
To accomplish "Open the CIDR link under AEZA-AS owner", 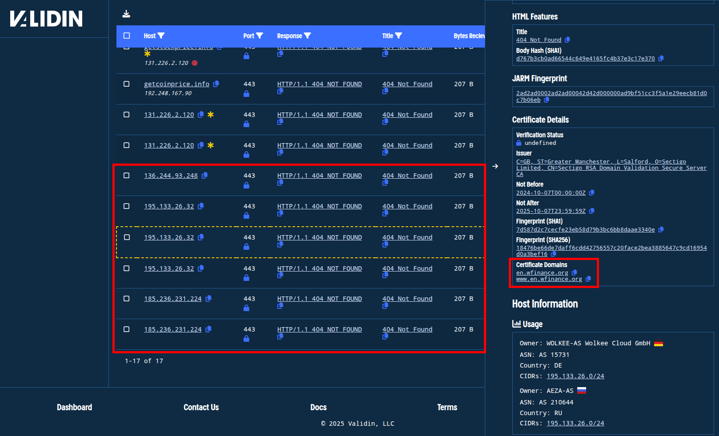I will tap(575, 423).
